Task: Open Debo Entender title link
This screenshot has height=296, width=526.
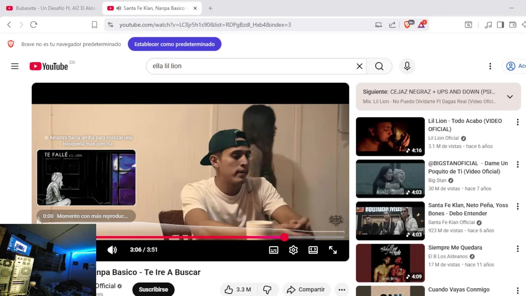Action: tap(468, 209)
